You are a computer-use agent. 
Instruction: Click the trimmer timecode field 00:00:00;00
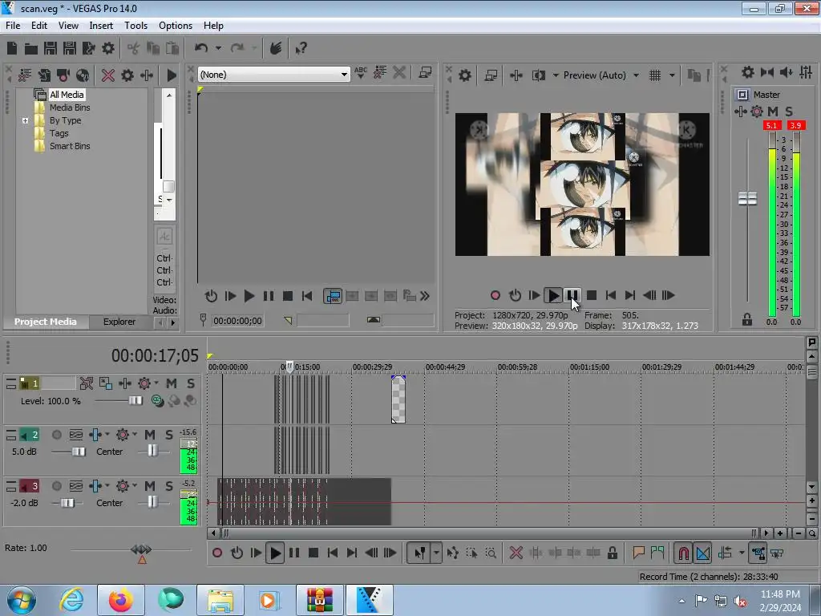[x=237, y=321]
